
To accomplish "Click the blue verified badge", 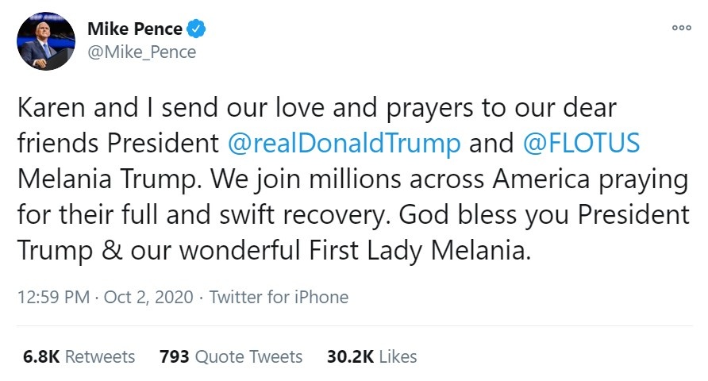I will [x=196, y=30].
